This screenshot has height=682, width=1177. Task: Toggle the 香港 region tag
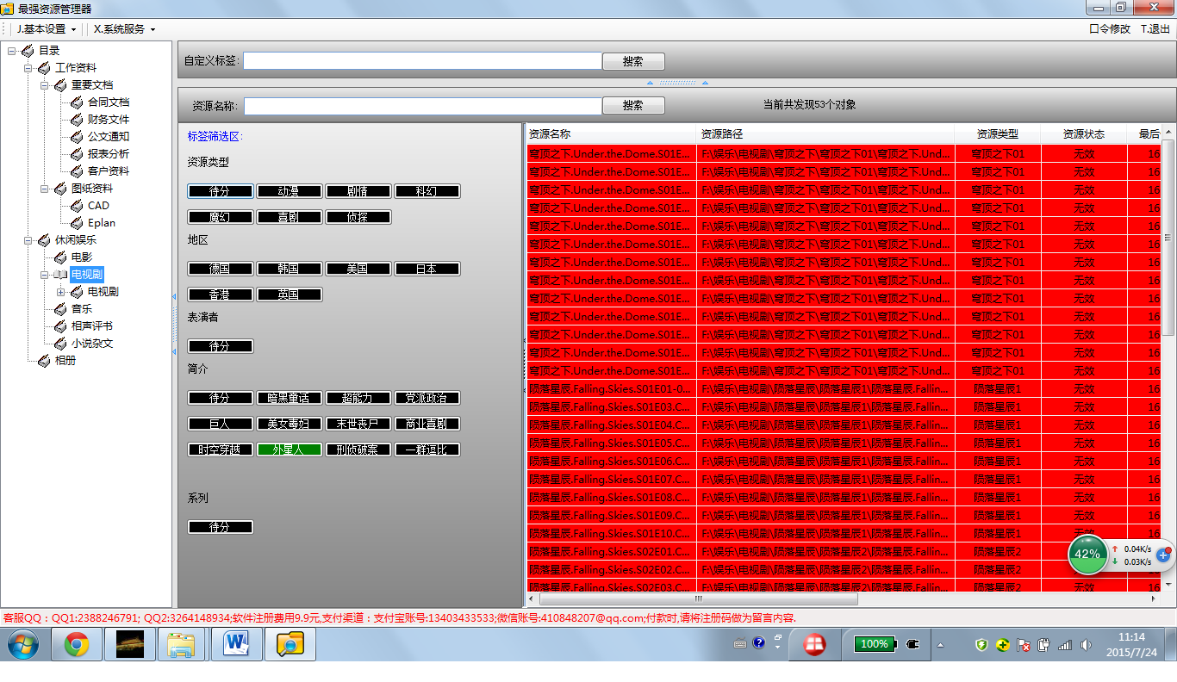221,294
